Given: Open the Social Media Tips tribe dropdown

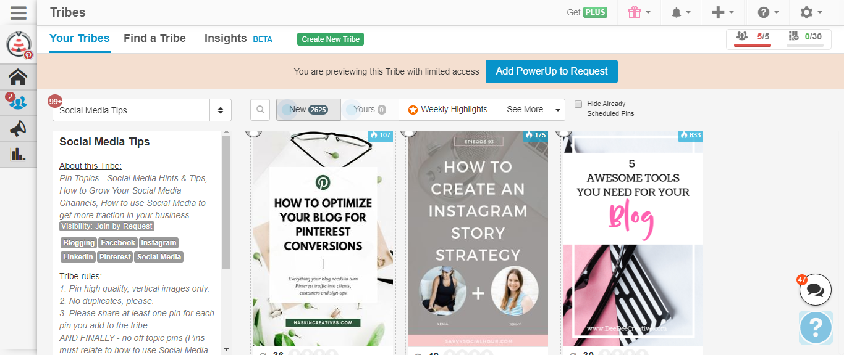Looking at the screenshot, I should [142, 110].
